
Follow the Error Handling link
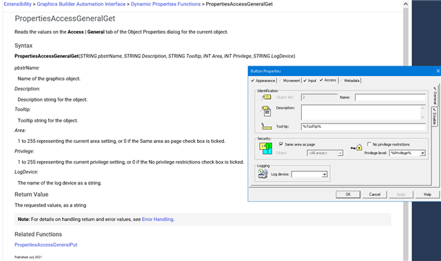pyautogui.click(x=158, y=220)
